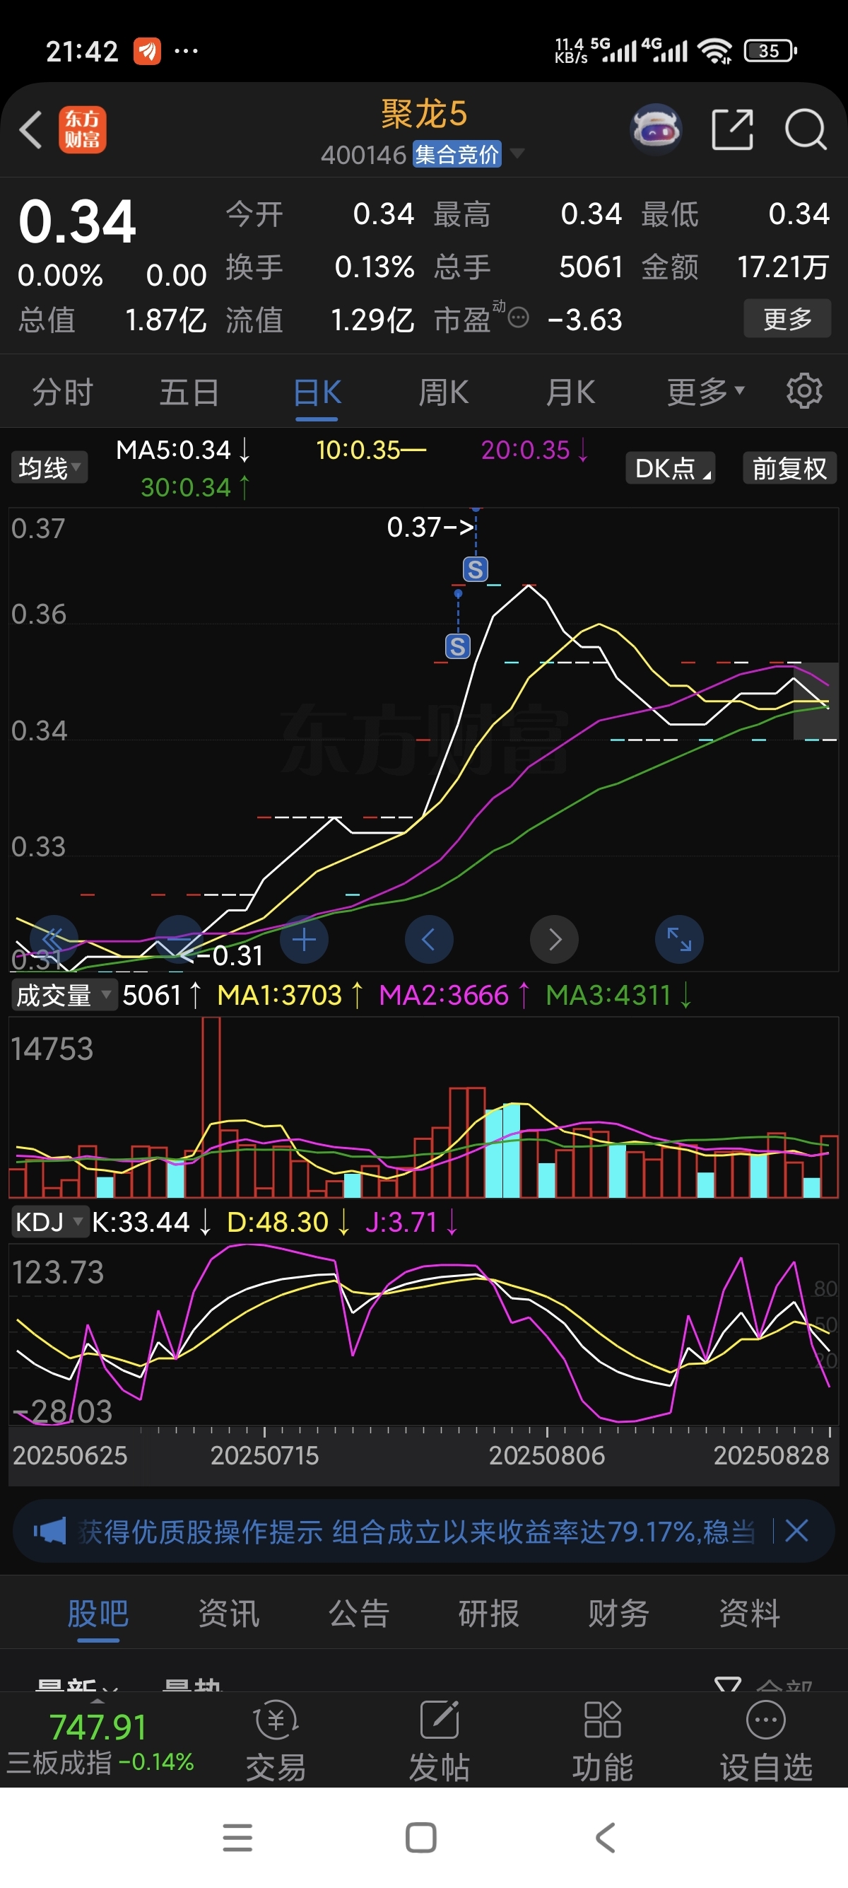The height and width of the screenshot is (1888, 848).
Task: Tap date label 20250806
Action: [x=547, y=1455]
